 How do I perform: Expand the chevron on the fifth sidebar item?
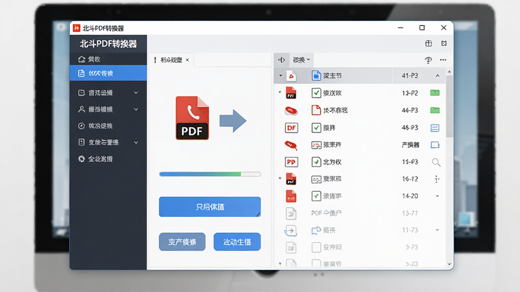[x=136, y=142]
